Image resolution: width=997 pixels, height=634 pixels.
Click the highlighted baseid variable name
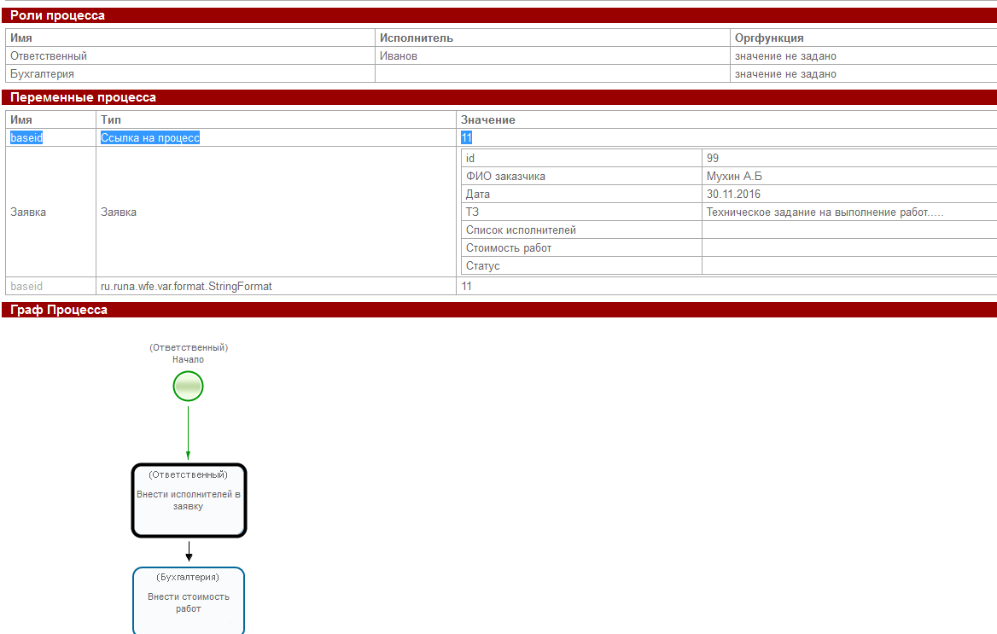(26, 137)
